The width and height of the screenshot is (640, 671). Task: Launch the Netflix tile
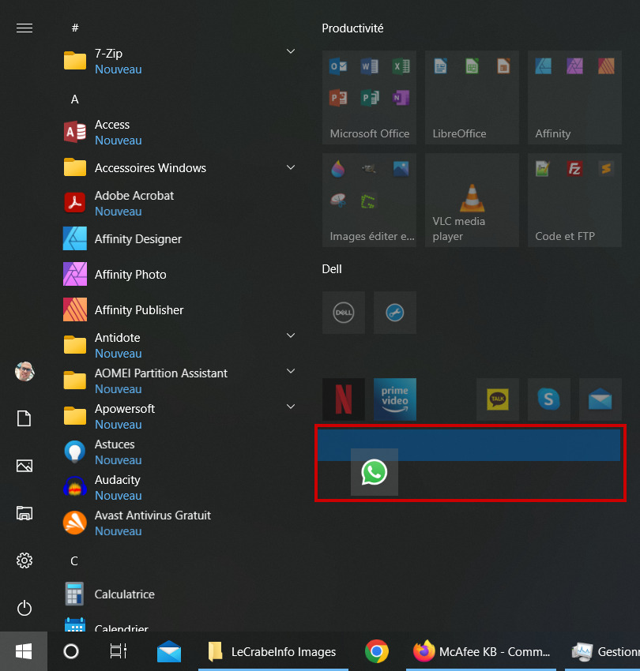tap(344, 399)
